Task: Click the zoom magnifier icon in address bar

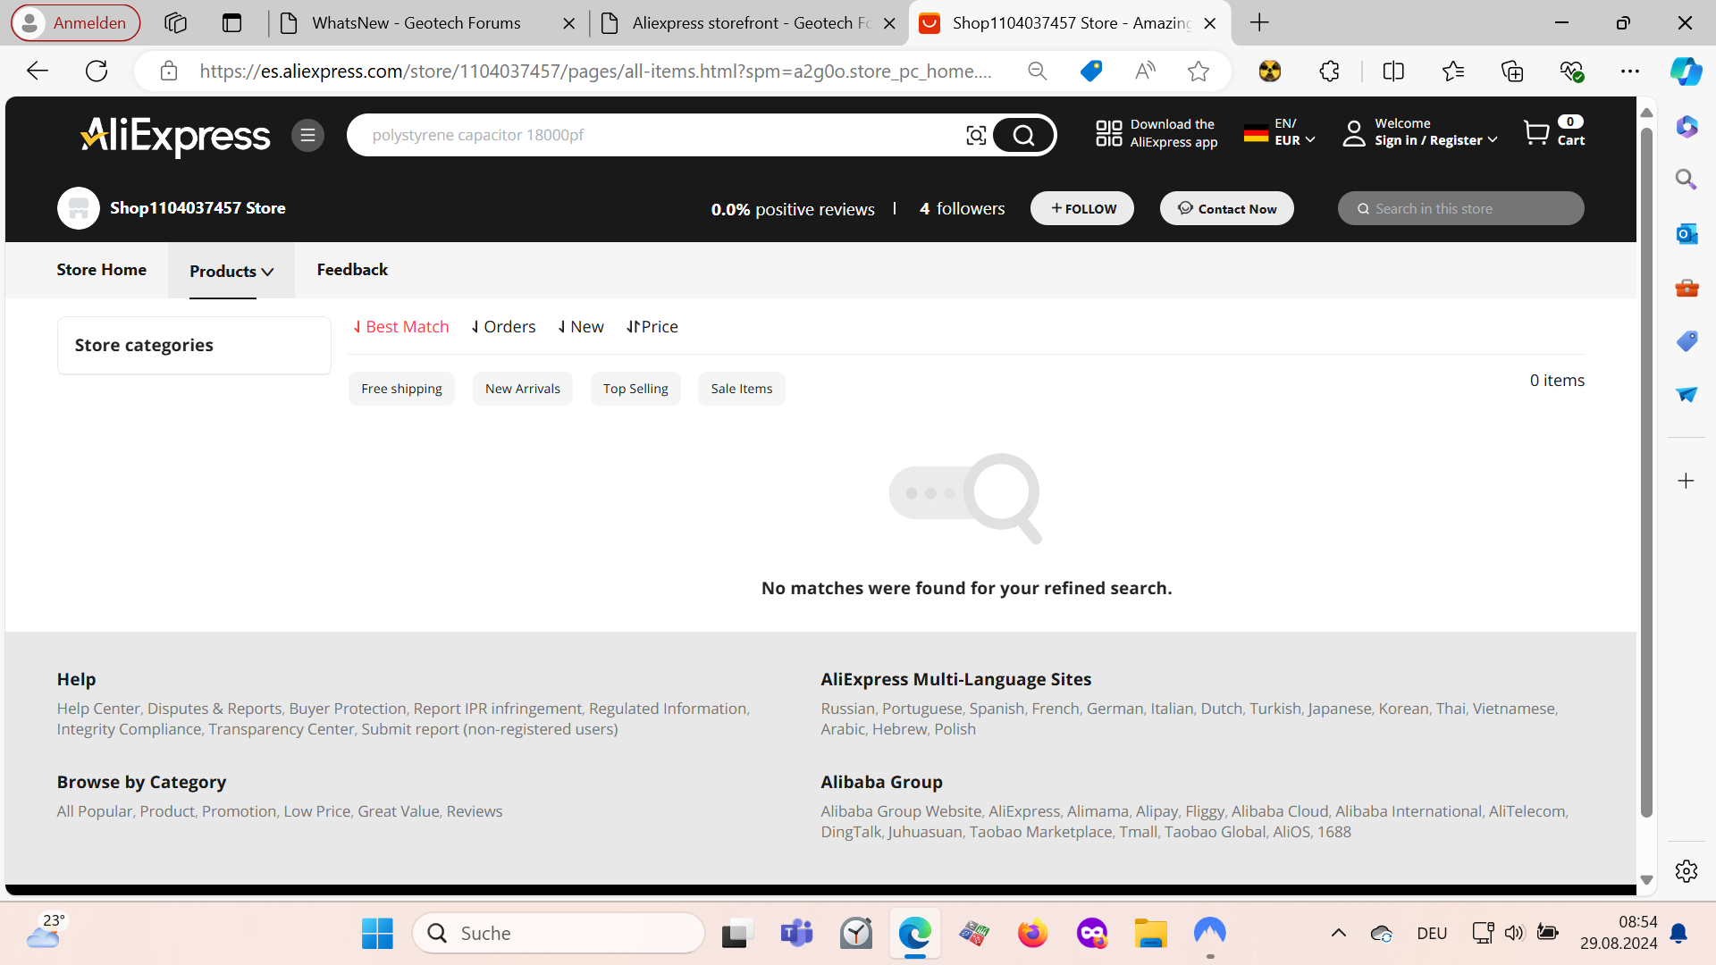Action: coord(1037,71)
